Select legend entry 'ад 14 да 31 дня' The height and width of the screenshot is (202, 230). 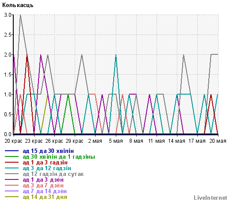pyautogui.click(x=45, y=197)
